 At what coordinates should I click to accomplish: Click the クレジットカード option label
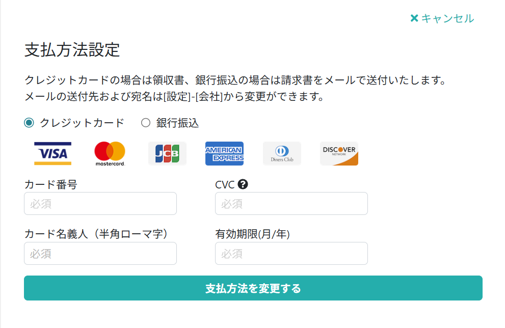[82, 123]
